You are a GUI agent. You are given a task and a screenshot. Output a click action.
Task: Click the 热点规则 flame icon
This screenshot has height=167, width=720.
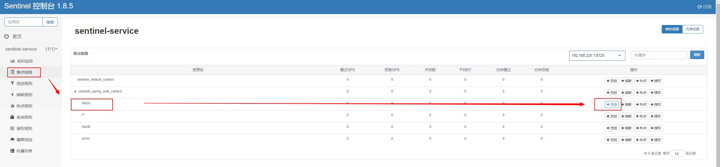coord(12,106)
